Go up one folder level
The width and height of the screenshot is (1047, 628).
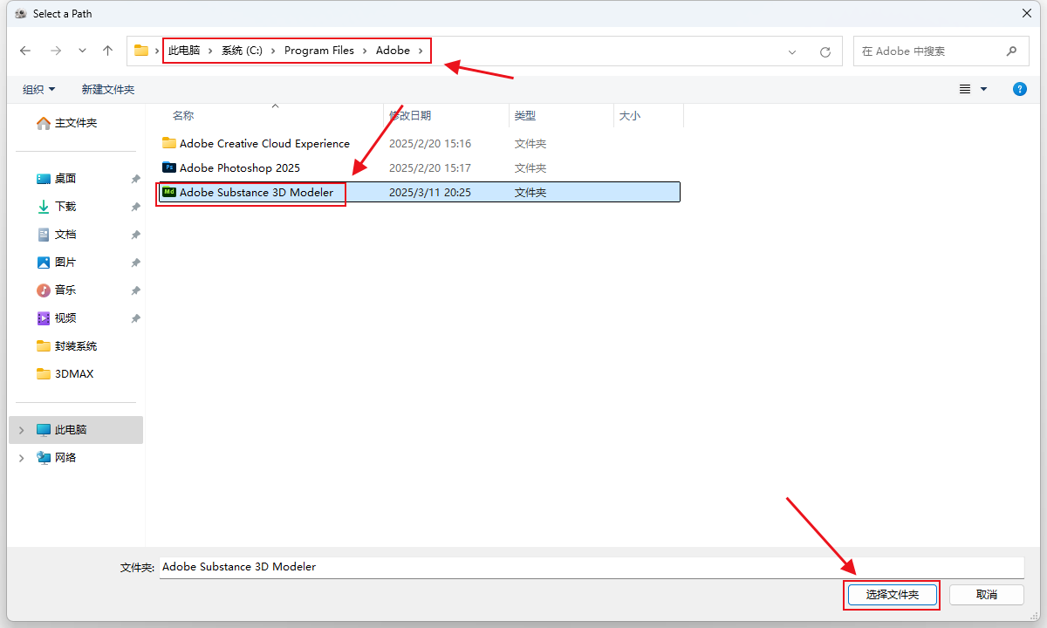[107, 51]
